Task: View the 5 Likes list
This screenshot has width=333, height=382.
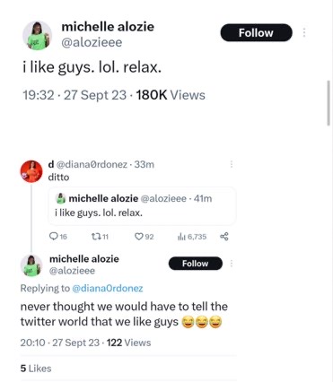Action: pos(36,369)
